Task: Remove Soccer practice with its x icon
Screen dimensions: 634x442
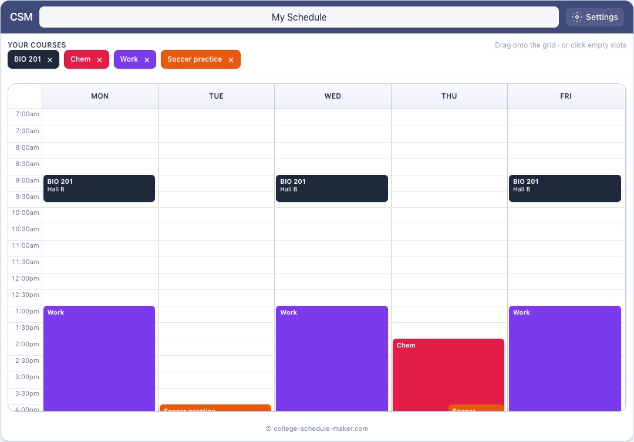Action: 231,60
